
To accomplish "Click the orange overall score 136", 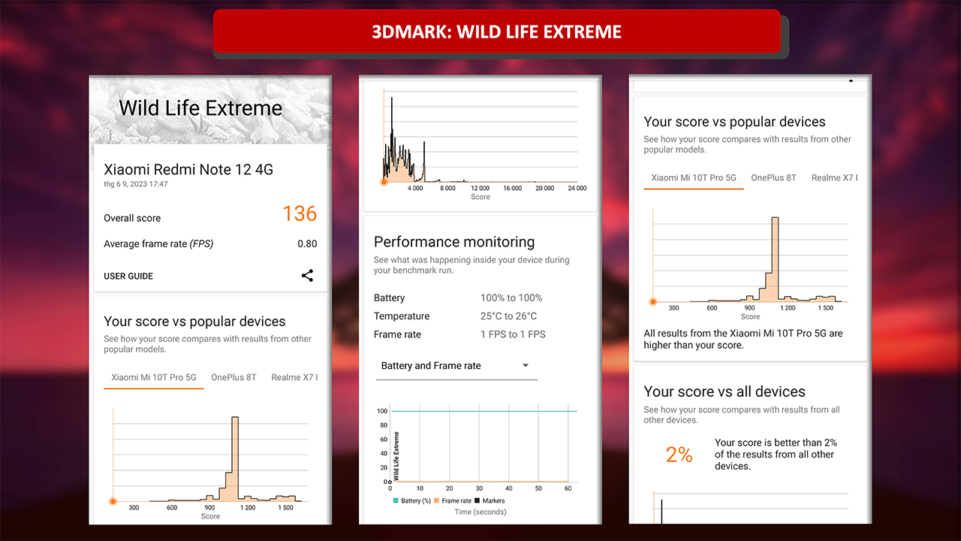I will point(300,214).
